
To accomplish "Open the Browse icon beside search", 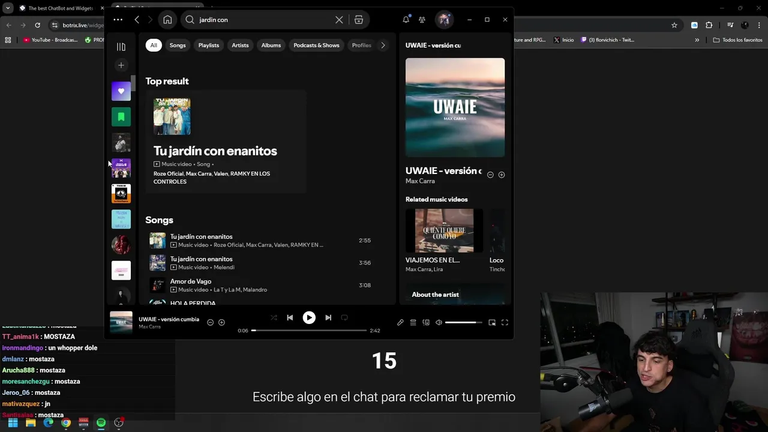I will (x=359, y=20).
